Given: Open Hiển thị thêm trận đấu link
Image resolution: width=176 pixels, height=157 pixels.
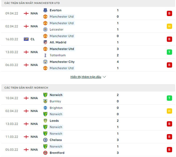Looking at the screenshot, I should 86,77.
